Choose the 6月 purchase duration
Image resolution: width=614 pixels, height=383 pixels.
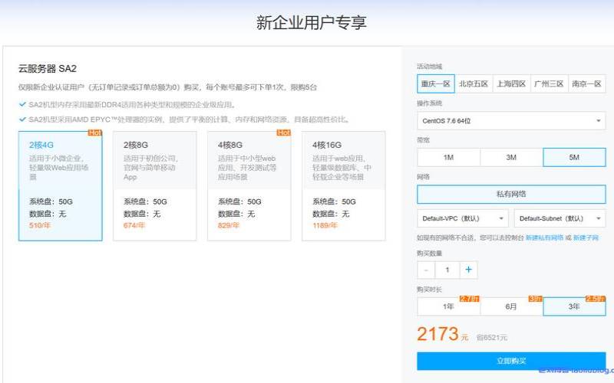(511, 307)
